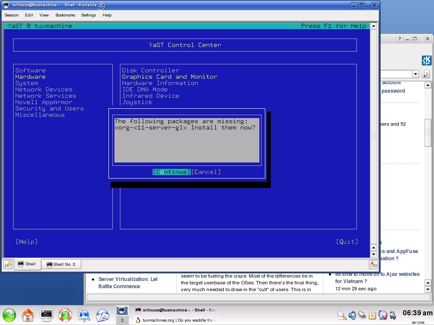Select Hardware Information module
The width and height of the screenshot is (434, 325).
tap(160, 83)
